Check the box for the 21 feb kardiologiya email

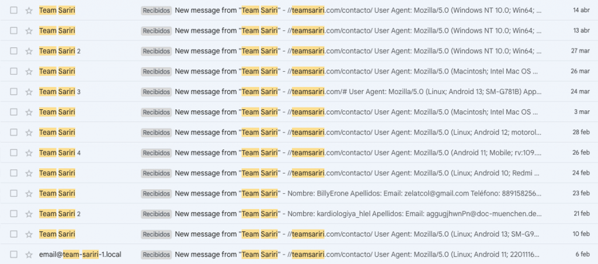pos(14,214)
